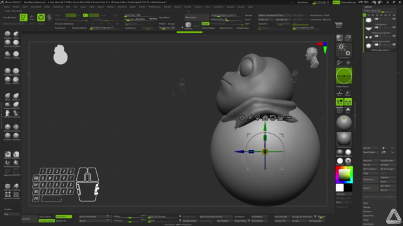
Task: Toggle KeepGroups option
Action: 242,28
